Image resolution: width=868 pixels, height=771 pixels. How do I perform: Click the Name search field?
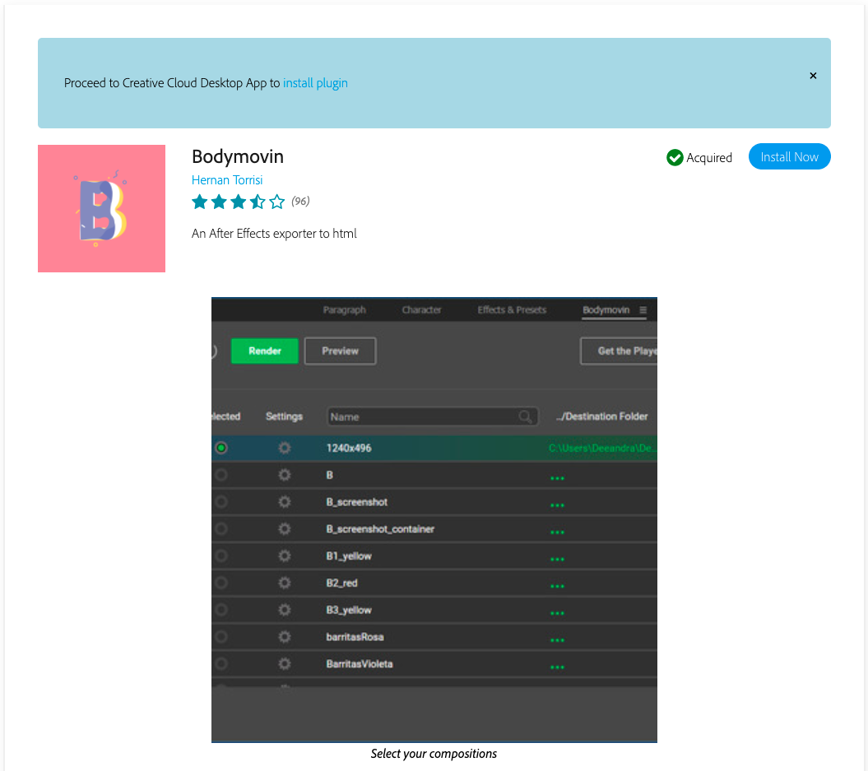tap(432, 416)
